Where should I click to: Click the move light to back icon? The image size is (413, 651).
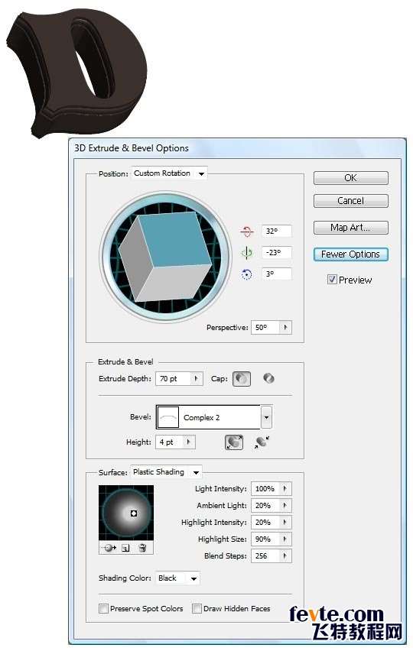point(110,548)
